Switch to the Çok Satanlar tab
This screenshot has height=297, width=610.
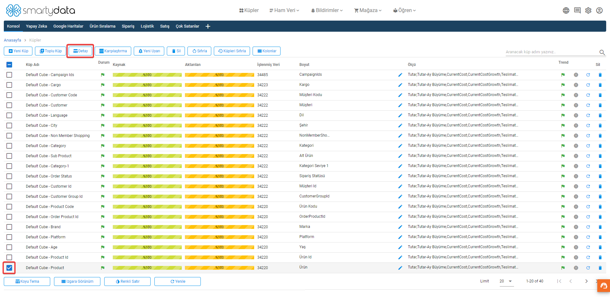pos(187,26)
